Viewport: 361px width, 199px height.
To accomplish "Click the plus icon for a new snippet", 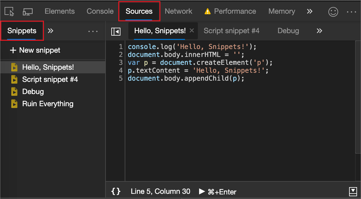I will (x=13, y=50).
